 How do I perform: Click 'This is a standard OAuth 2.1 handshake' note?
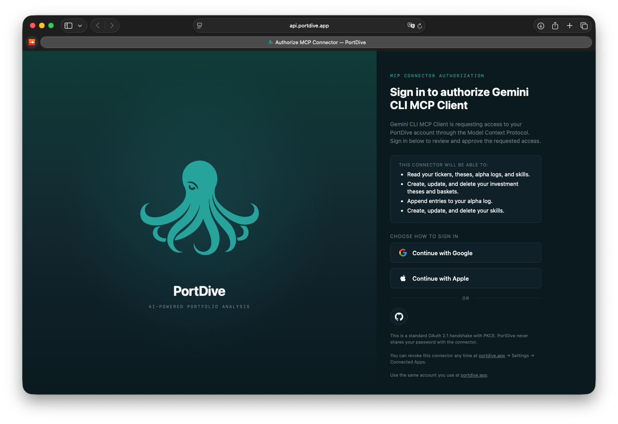click(x=459, y=339)
